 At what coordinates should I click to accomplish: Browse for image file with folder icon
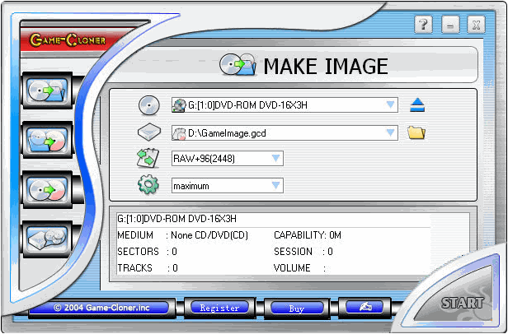coord(416,133)
